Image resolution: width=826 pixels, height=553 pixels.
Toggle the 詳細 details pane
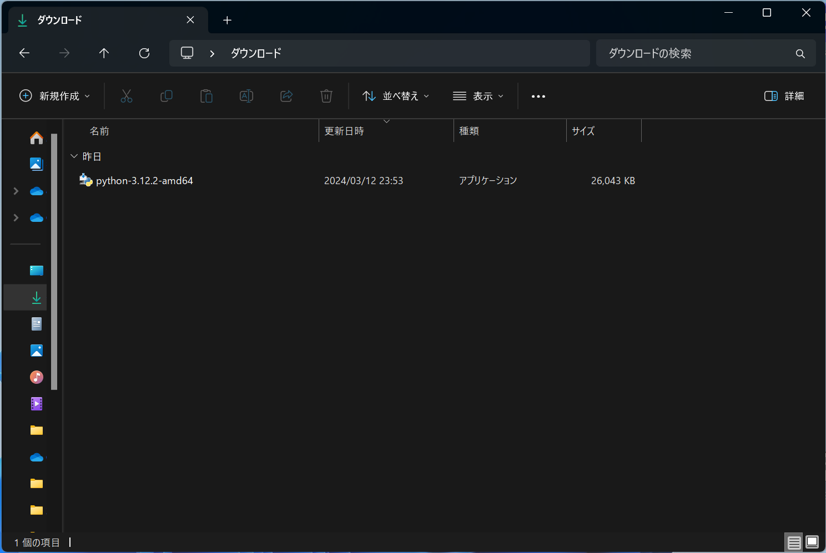784,96
